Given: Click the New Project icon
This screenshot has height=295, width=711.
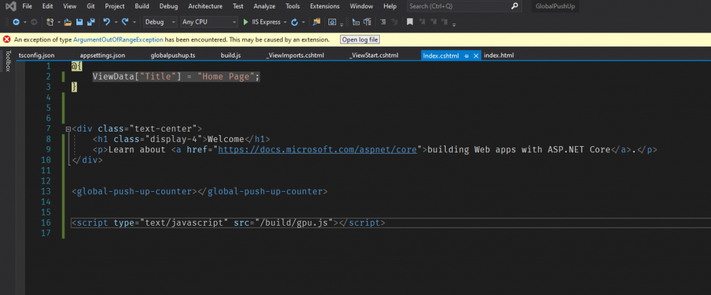Looking at the screenshot, I should pos(50,21).
